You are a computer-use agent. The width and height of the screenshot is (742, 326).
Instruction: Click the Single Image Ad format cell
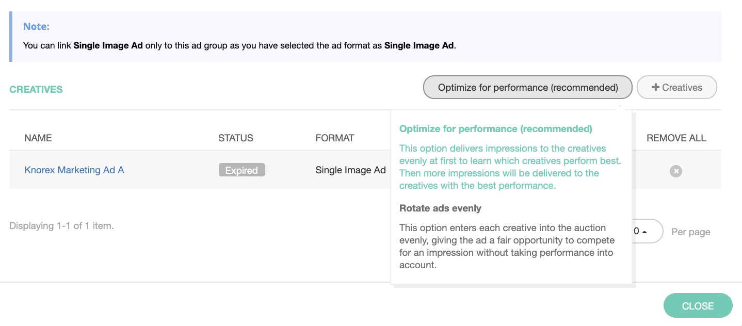click(350, 170)
